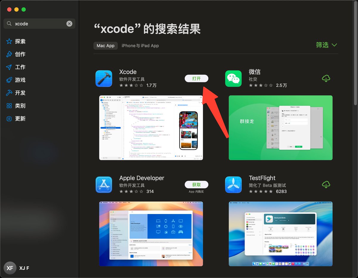
Task: Get Apple Developer with 获取 button
Action: (x=196, y=185)
